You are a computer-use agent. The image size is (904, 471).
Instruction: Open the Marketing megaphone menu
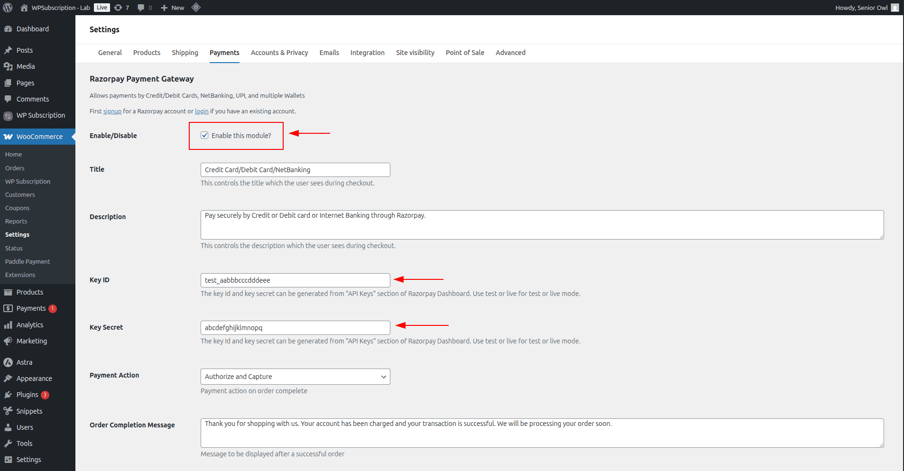[31, 341]
